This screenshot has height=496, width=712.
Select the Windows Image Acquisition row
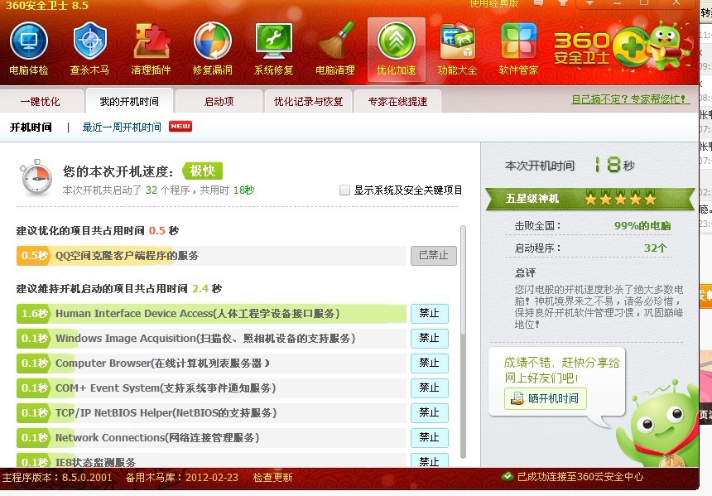212,339
